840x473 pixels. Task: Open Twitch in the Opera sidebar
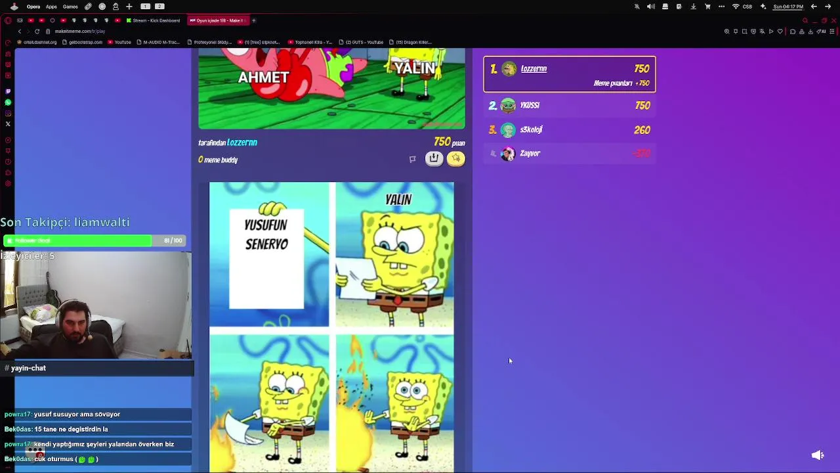click(8, 91)
